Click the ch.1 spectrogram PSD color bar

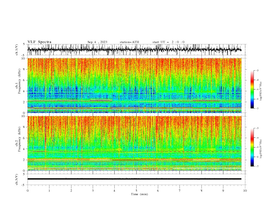[x=252, y=90]
